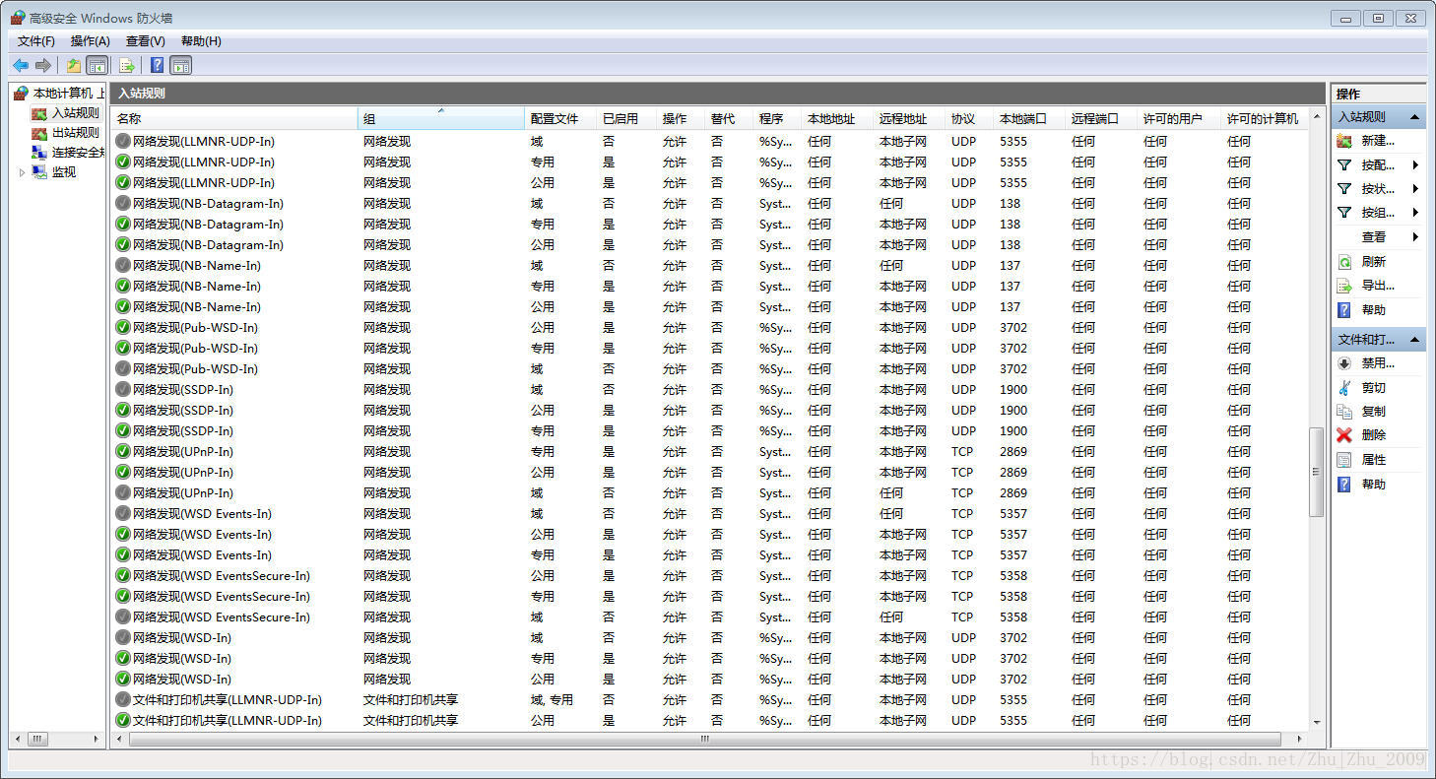Sort by the 配置文件 column header
This screenshot has width=1436, height=779.
(x=561, y=119)
